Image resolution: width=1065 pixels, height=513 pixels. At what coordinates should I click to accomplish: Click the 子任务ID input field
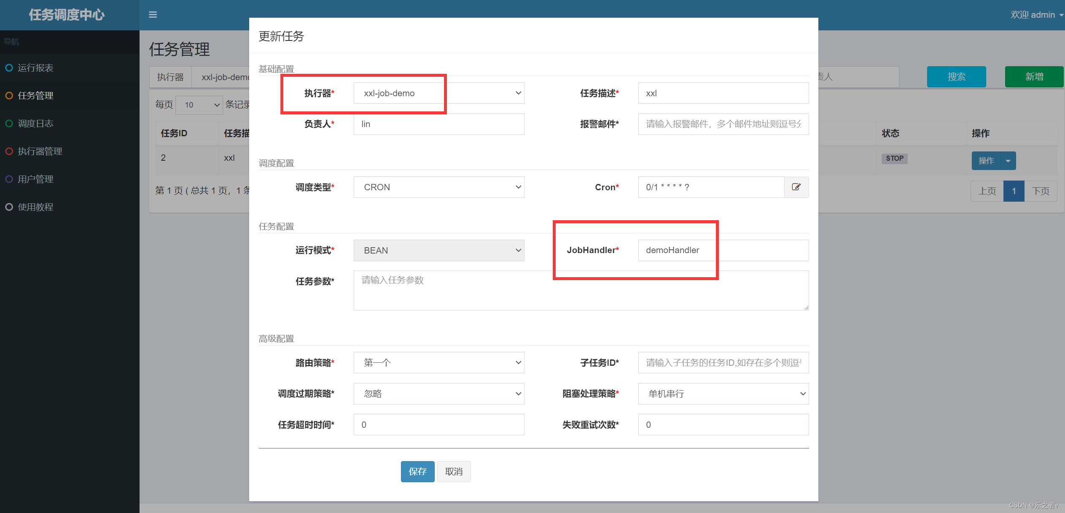click(723, 362)
